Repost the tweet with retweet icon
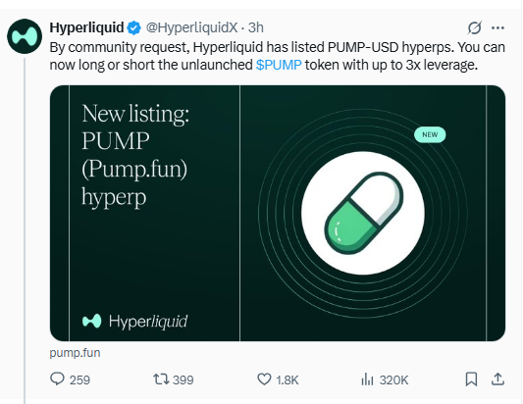The width and height of the screenshot is (523, 404). click(161, 379)
